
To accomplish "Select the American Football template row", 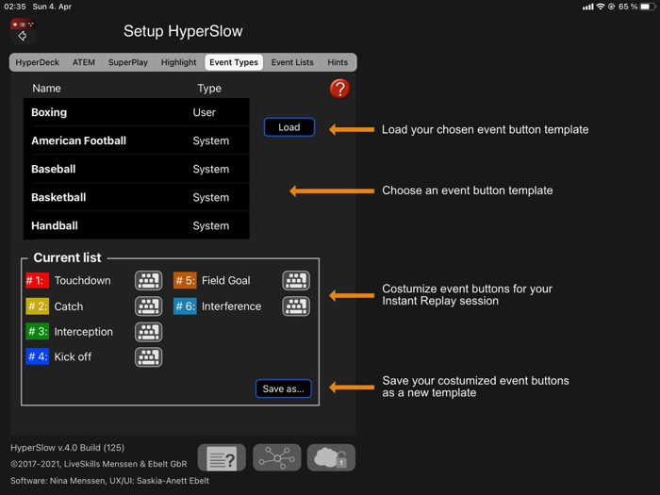I will (137, 140).
